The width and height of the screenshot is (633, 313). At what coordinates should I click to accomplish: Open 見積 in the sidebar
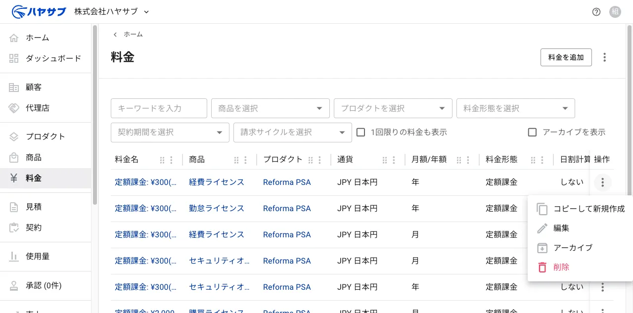(45, 207)
